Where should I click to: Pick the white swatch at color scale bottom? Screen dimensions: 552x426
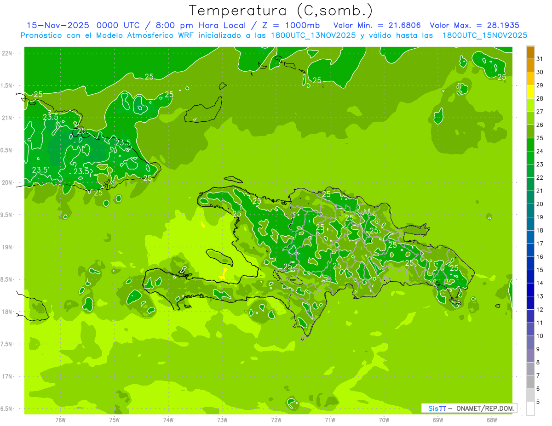(530, 408)
